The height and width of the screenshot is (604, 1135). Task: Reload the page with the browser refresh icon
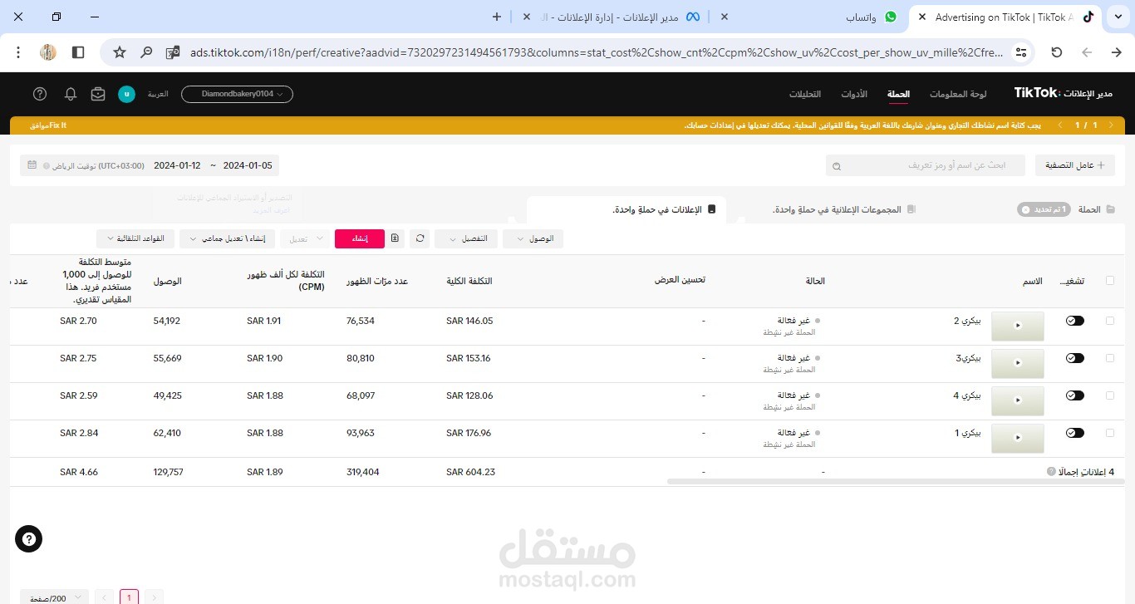click(x=1057, y=52)
